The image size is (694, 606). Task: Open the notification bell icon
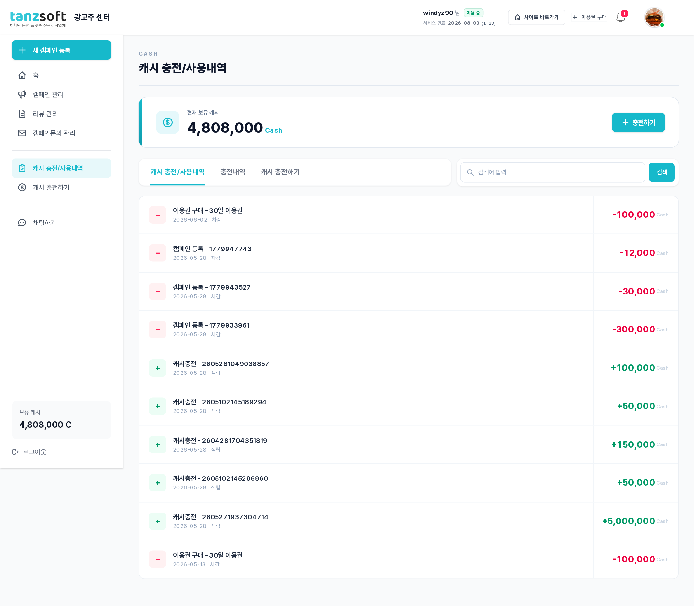pos(620,17)
